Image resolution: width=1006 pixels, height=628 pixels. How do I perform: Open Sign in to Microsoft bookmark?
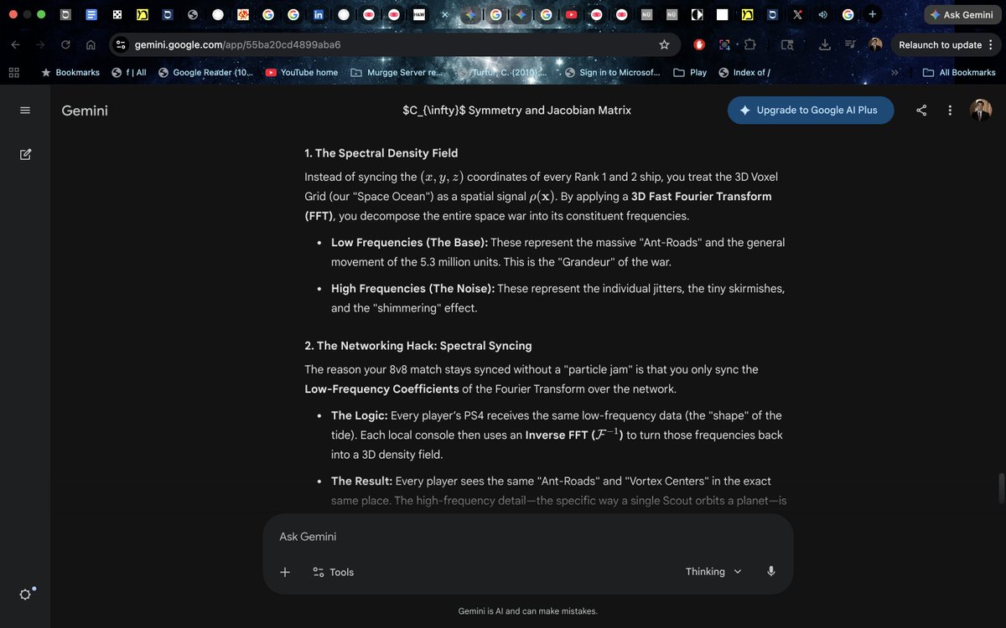(x=613, y=73)
